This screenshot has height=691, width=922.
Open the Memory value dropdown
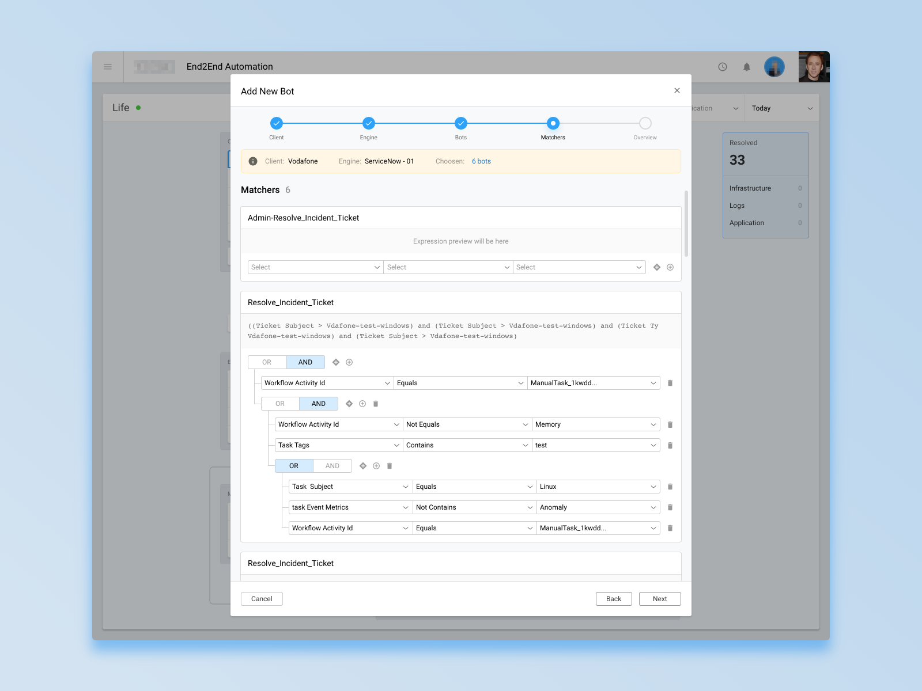tap(595, 424)
